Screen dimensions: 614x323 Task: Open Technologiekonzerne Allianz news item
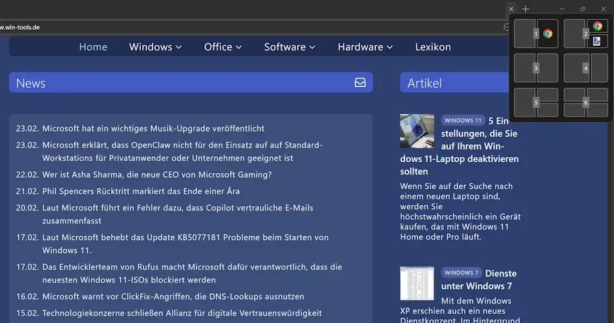[x=182, y=313]
